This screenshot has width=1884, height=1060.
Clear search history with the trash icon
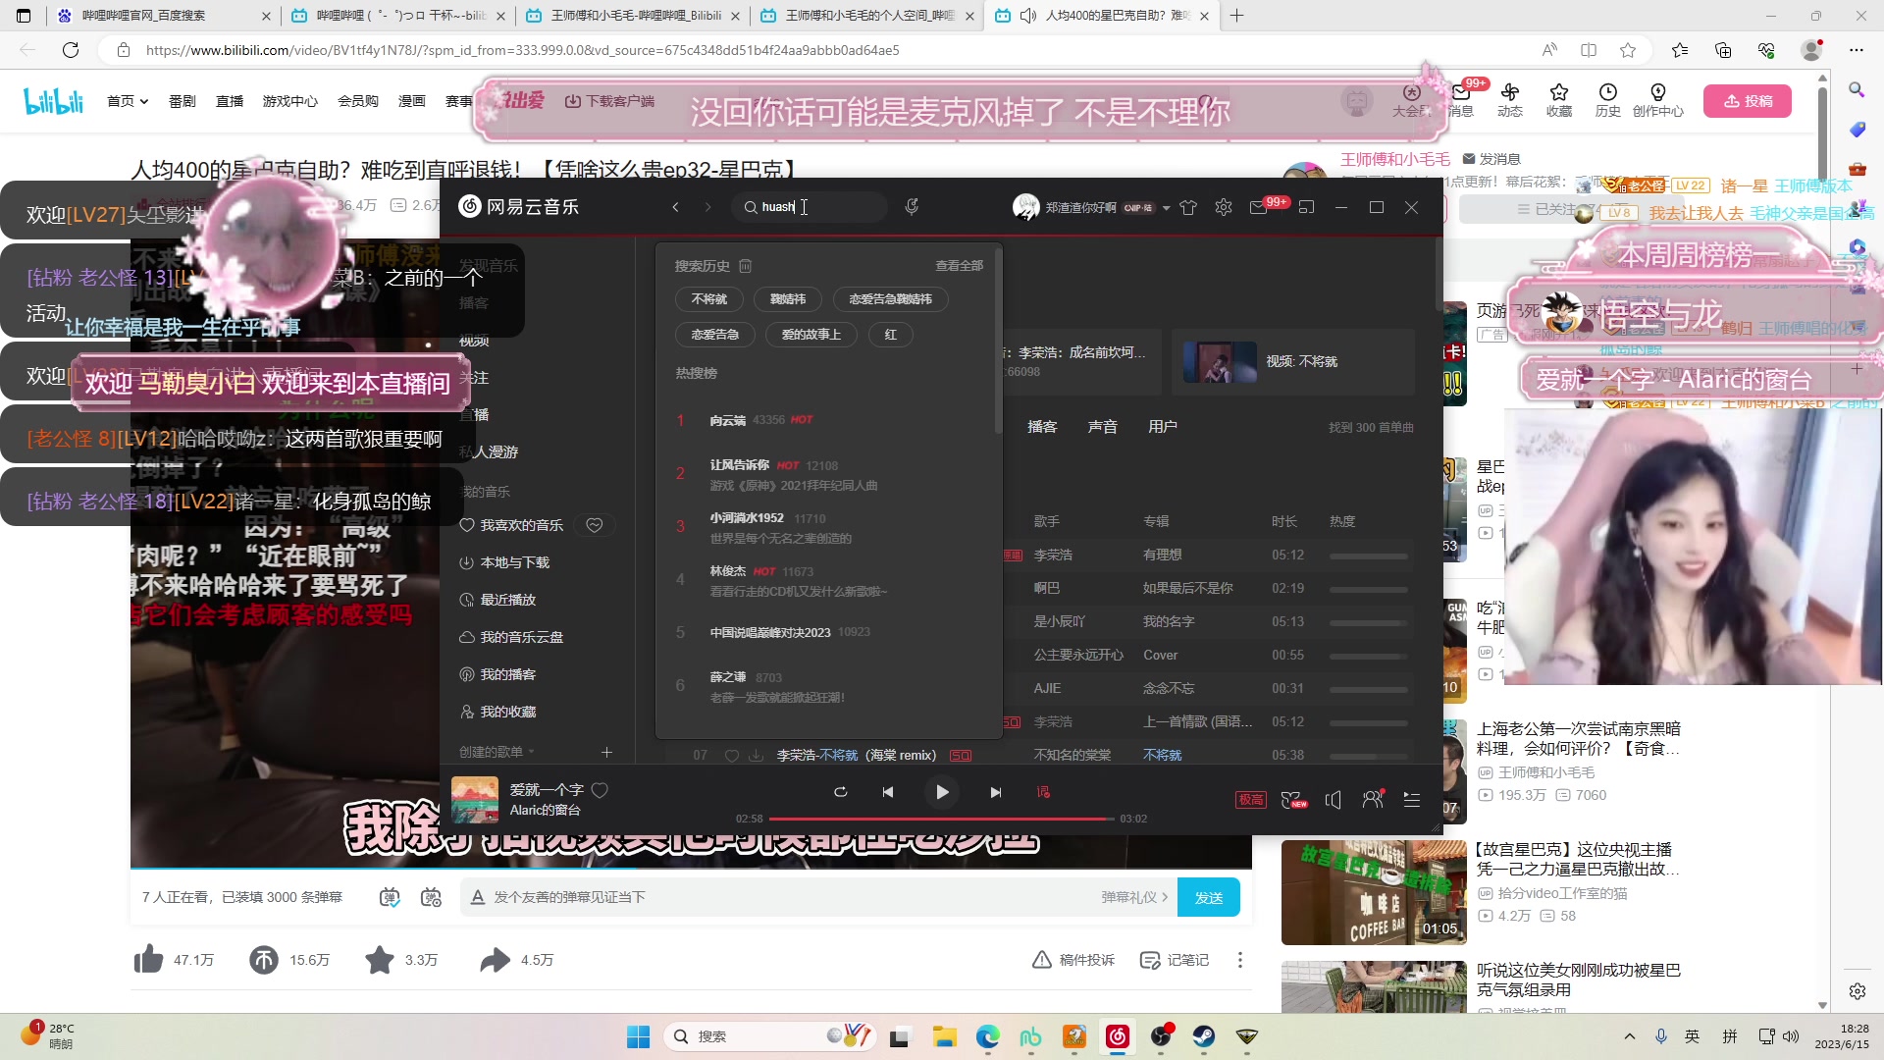point(745,266)
